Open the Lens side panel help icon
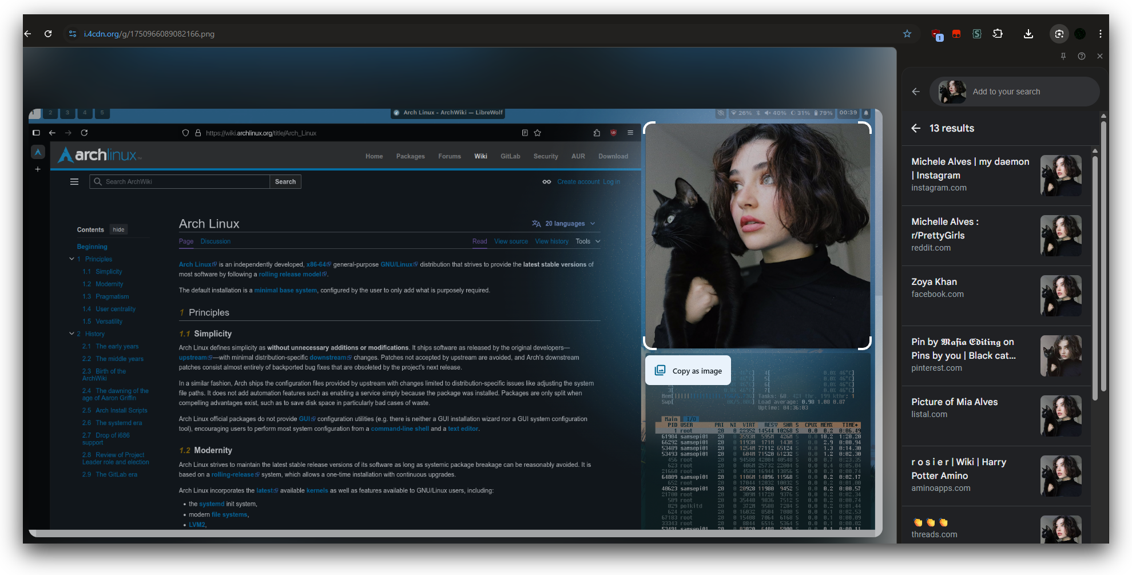Screen dimensions: 1132x575 coord(1082,56)
